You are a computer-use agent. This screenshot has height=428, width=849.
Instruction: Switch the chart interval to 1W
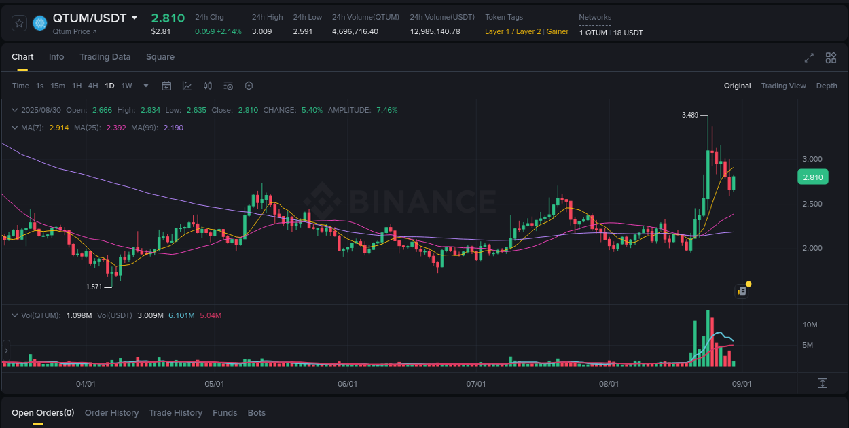coord(126,86)
